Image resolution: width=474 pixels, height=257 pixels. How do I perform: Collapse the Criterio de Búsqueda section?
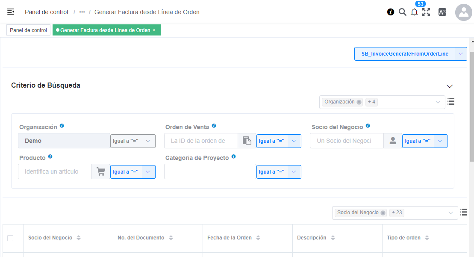pos(450,86)
